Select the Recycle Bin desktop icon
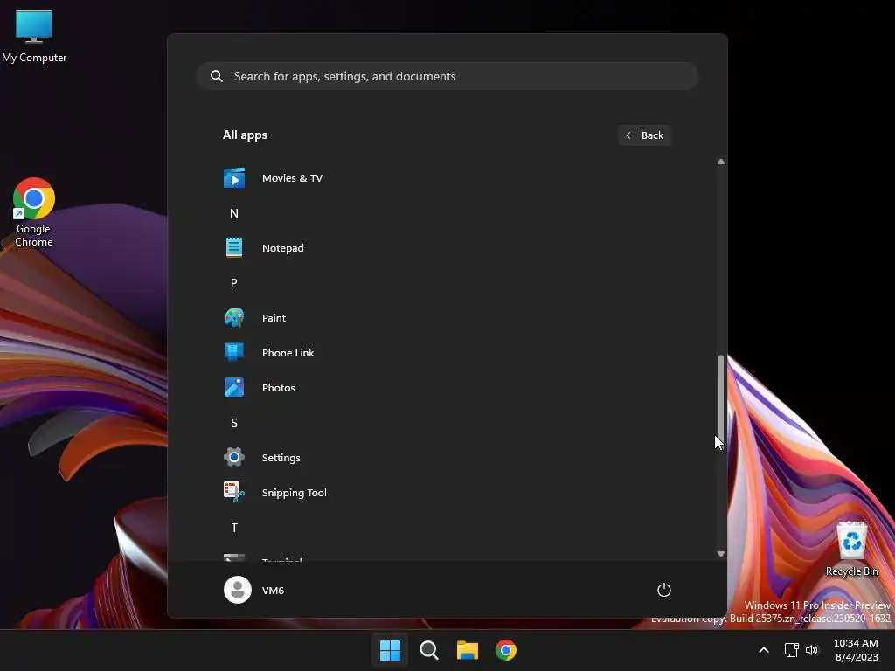This screenshot has height=671, width=895. (851, 550)
